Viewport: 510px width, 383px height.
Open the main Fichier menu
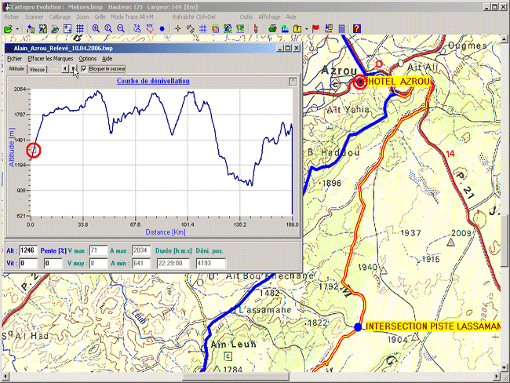[12, 17]
